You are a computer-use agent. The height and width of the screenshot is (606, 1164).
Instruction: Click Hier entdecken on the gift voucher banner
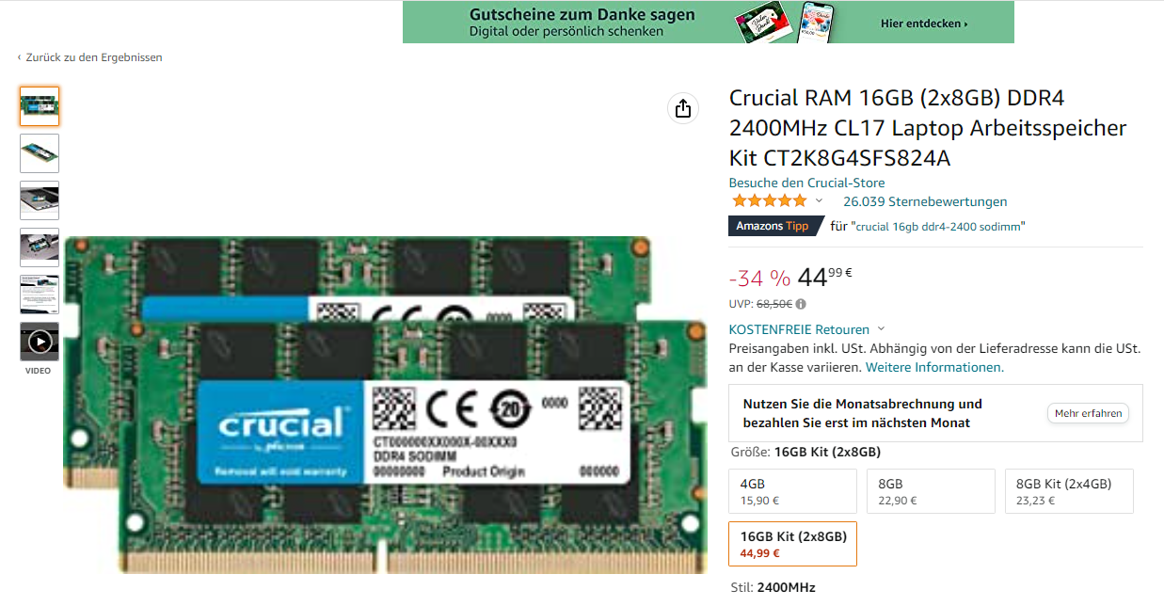[924, 24]
